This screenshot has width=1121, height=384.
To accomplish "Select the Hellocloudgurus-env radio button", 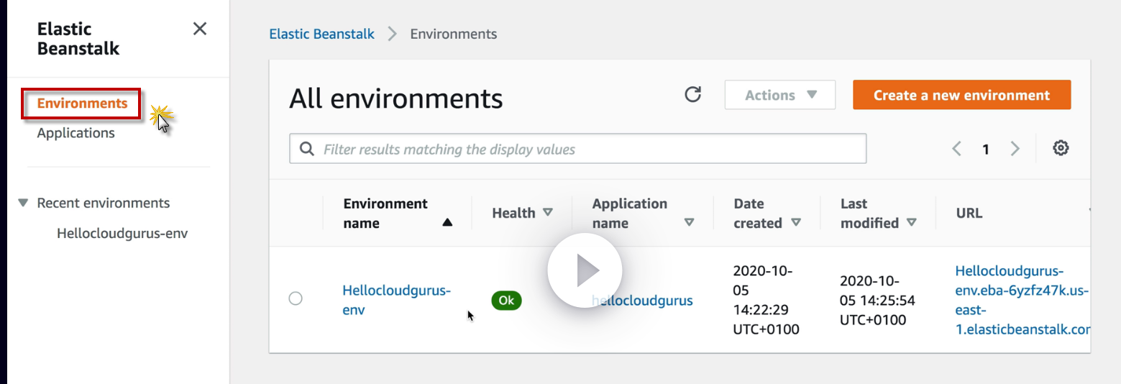I will pos(296,298).
